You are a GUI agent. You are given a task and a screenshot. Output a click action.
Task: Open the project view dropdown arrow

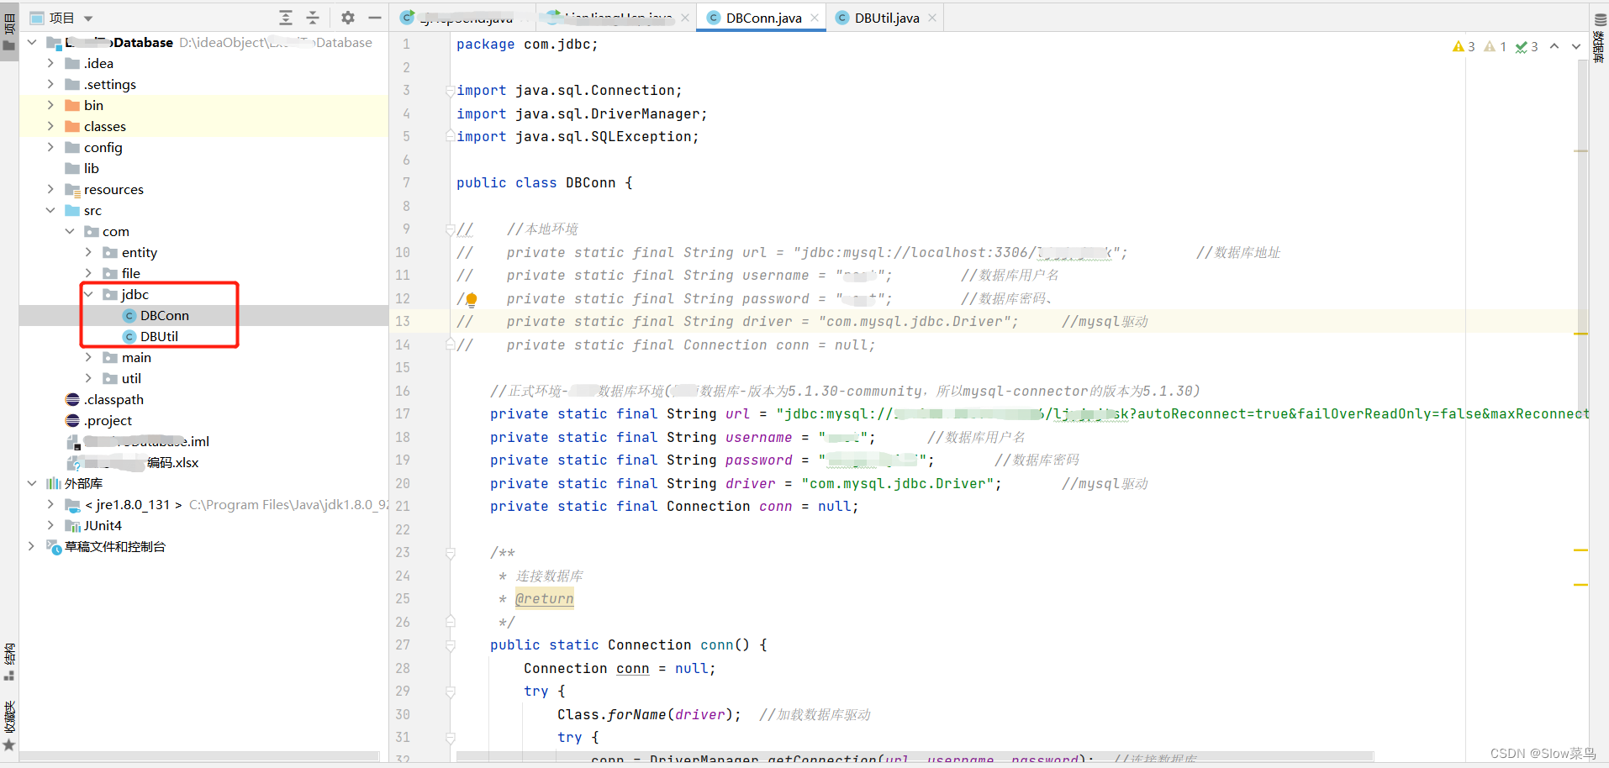(88, 18)
